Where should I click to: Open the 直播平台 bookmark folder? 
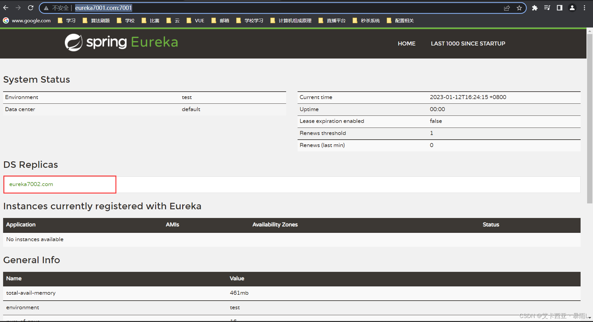coord(332,20)
